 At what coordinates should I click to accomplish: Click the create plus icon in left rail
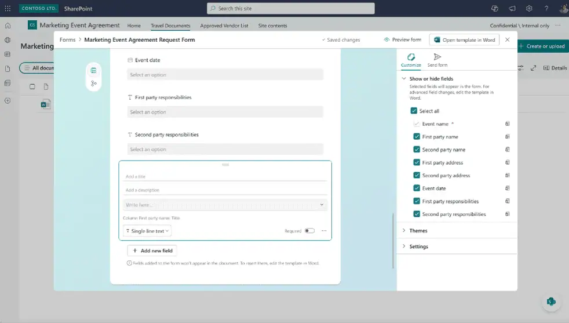(8, 101)
